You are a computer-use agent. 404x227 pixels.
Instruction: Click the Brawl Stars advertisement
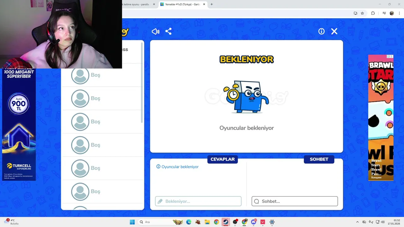click(381, 118)
